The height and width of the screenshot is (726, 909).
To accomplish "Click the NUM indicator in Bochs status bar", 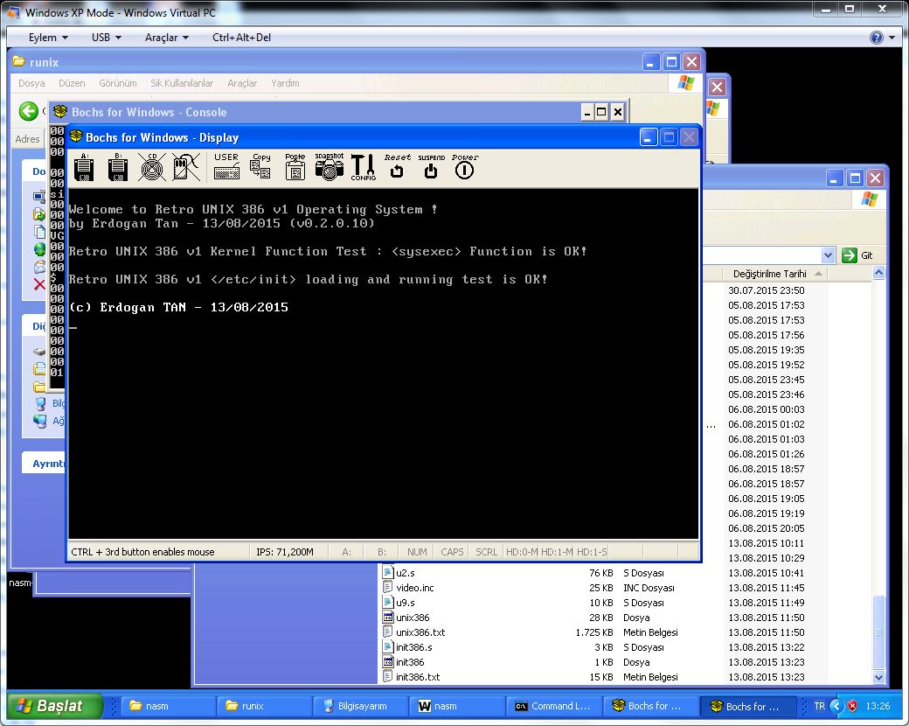I will [x=417, y=552].
